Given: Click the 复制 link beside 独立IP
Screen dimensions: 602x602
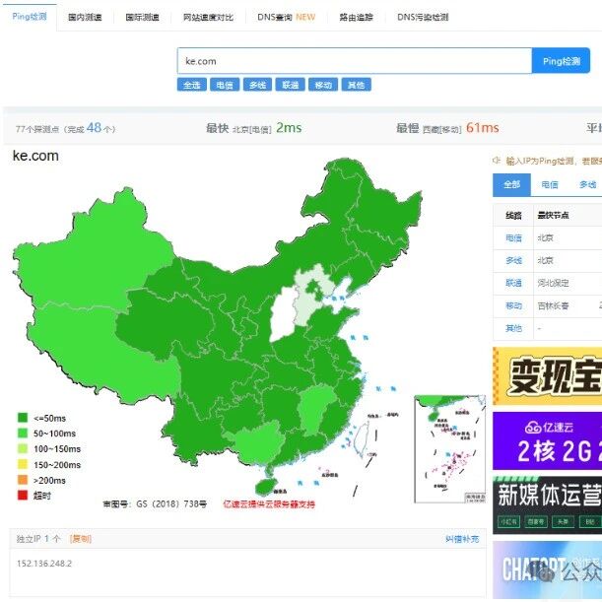Looking at the screenshot, I should (x=81, y=539).
